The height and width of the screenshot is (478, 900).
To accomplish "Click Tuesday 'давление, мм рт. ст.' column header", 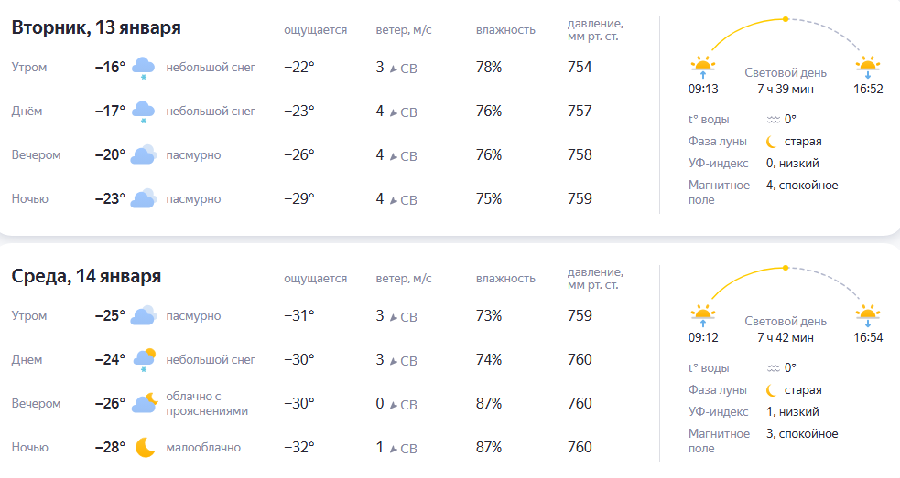I will pos(595,30).
